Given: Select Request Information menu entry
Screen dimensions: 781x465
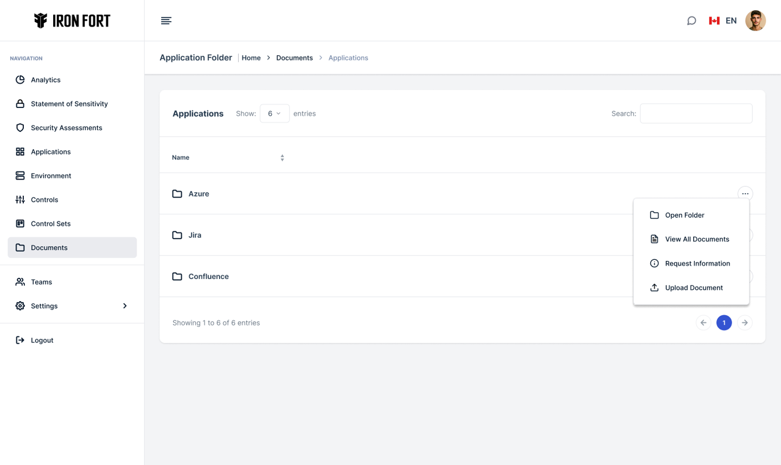Looking at the screenshot, I should (697, 263).
